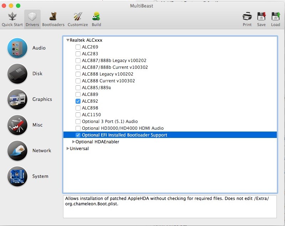Enable Optional HD3000/HD4000 HDMI Audio
The height and width of the screenshot is (226, 285).
[x=78, y=128]
